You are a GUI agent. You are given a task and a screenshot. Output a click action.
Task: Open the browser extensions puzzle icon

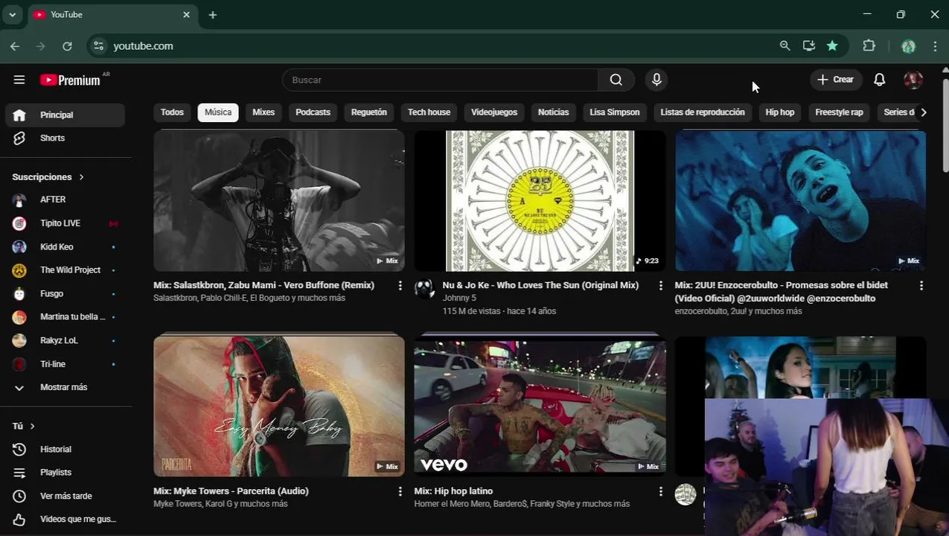869,46
